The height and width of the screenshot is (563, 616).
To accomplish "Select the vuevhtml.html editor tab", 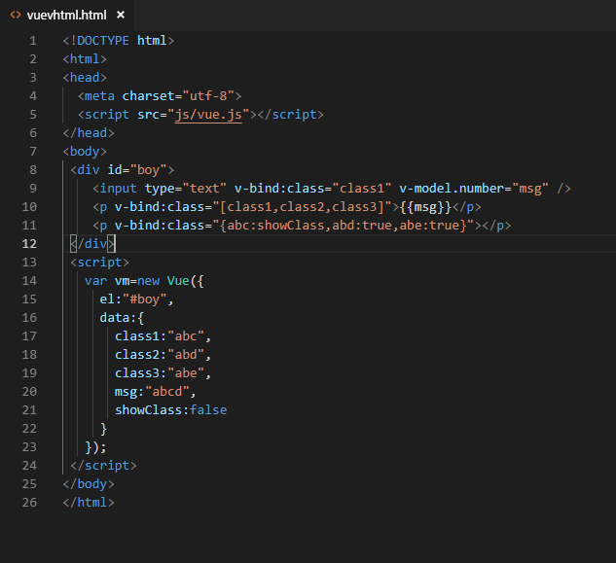I will pos(67,16).
